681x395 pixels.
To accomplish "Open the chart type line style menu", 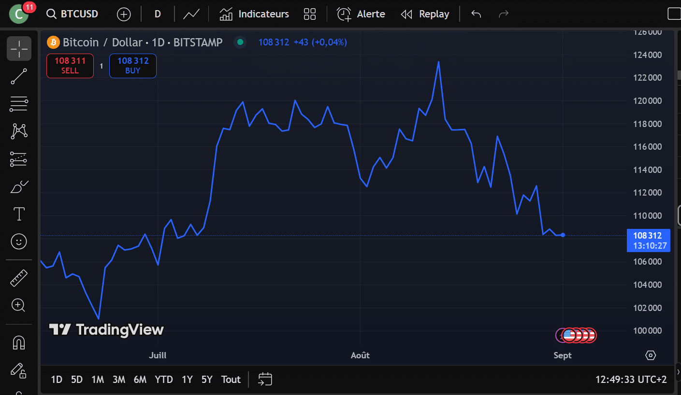I will click(191, 14).
